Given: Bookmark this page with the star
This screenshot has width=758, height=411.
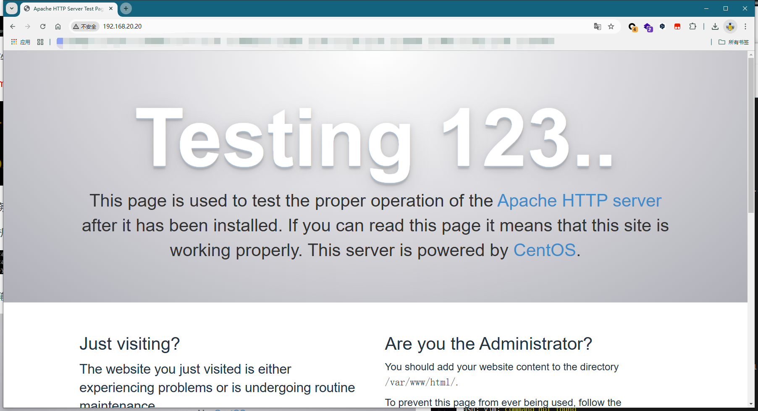Looking at the screenshot, I should tap(611, 26).
